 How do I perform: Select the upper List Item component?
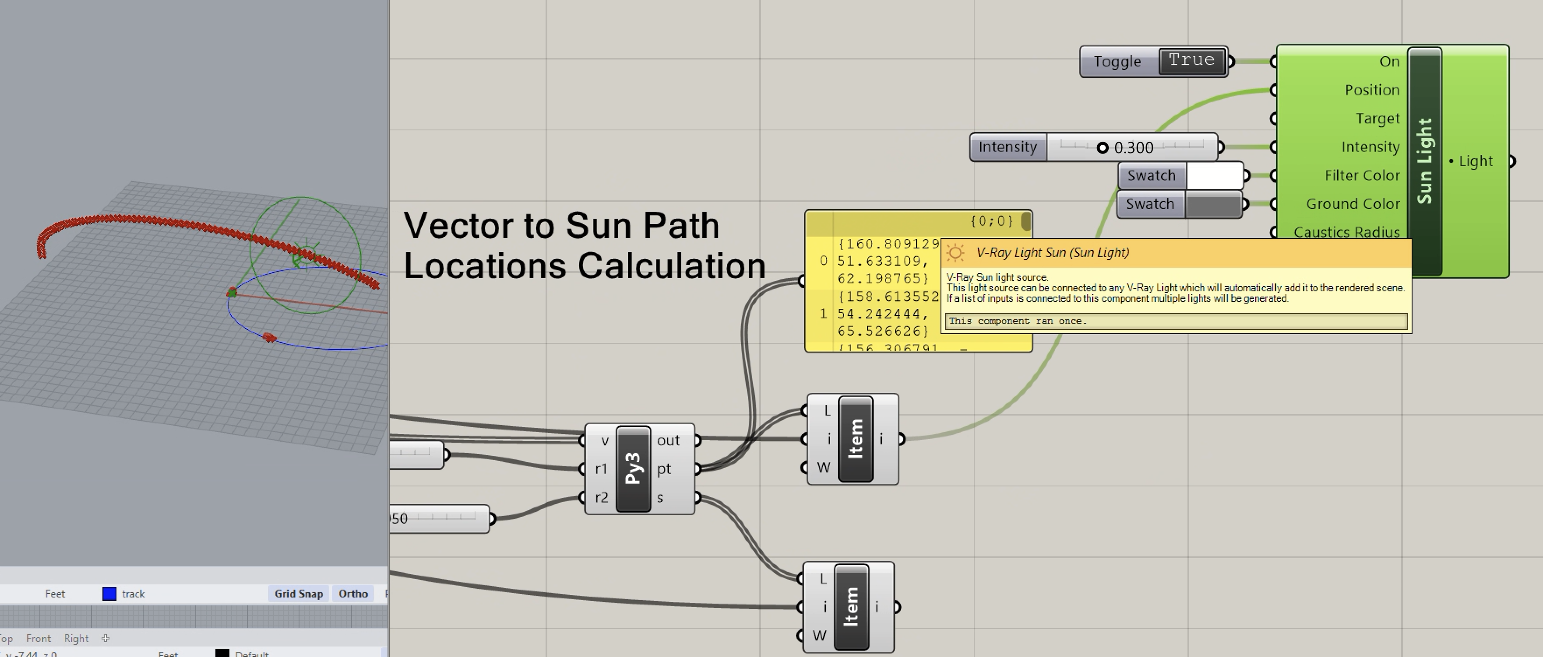[856, 439]
